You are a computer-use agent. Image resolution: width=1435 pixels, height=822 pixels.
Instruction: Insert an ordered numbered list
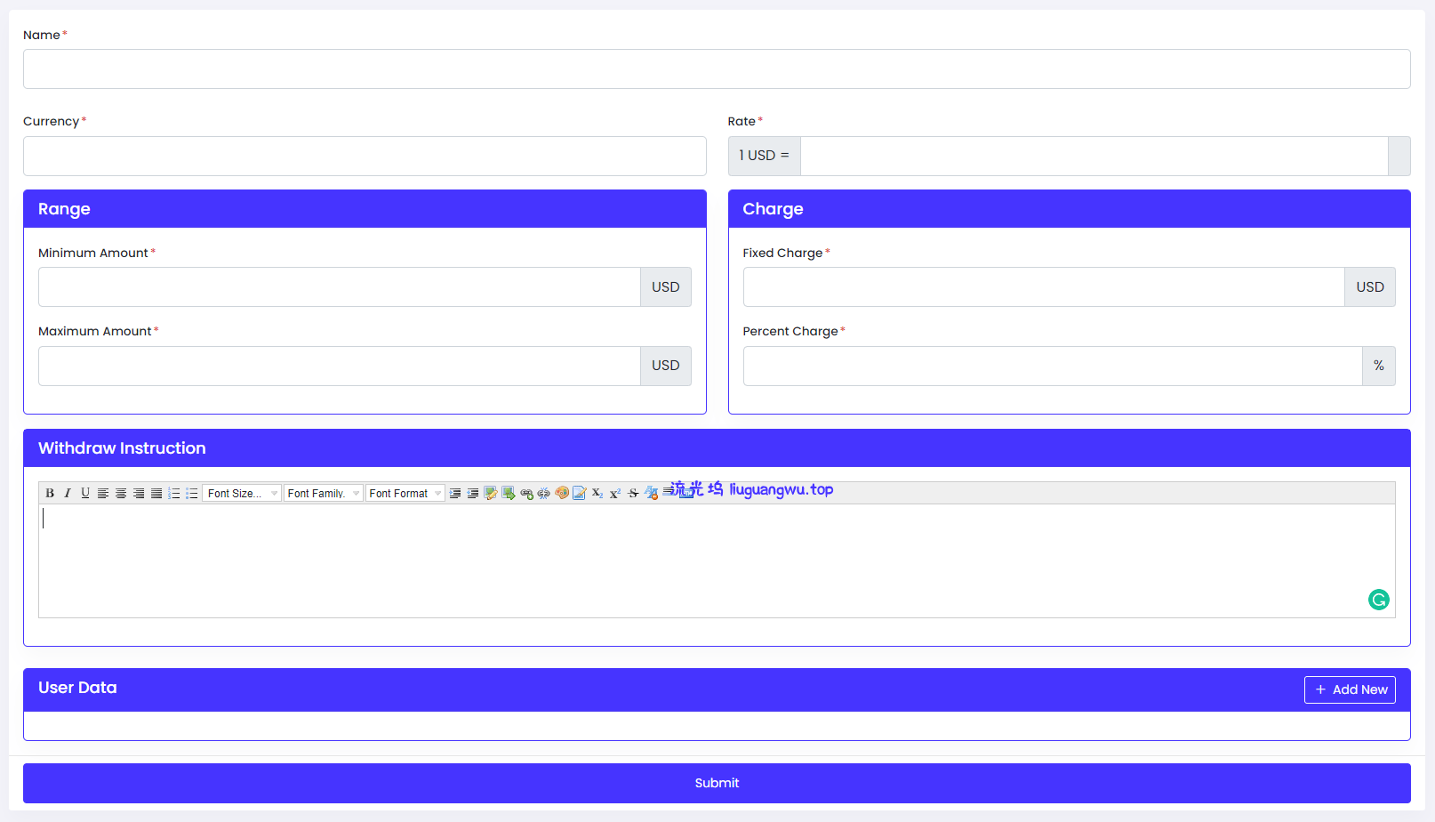[x=174, y=494]
